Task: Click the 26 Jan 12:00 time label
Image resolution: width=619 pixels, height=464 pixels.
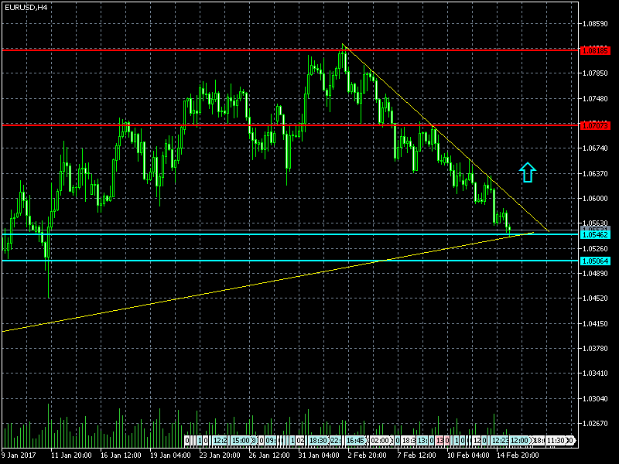Action: point(269,455)
